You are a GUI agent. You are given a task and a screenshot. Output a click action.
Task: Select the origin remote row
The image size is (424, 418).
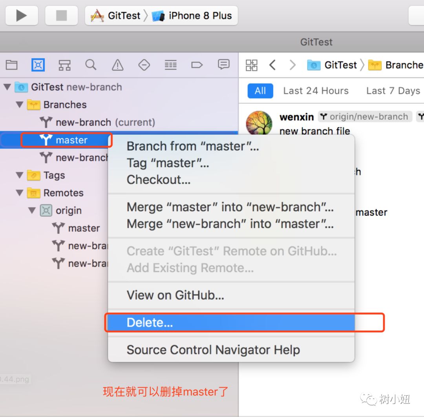(x=54, y=210)
